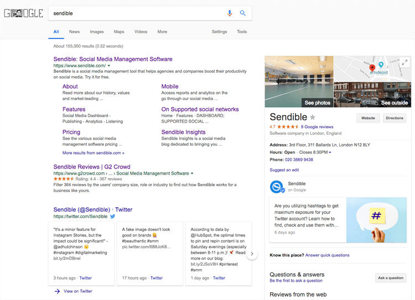Click the blue search magnifier icon
415x300 pixels.
click(x=243, y=13)
